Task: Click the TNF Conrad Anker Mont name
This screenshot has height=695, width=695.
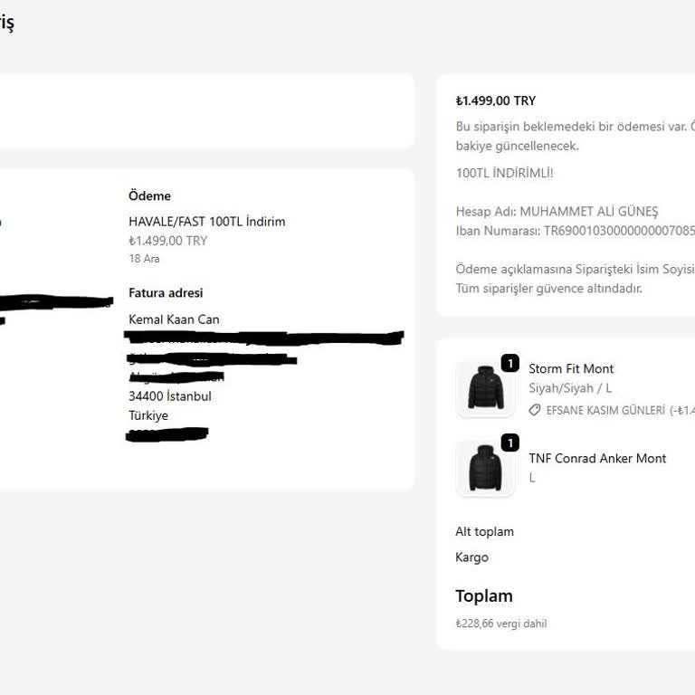Action: (x=597, y=458)
